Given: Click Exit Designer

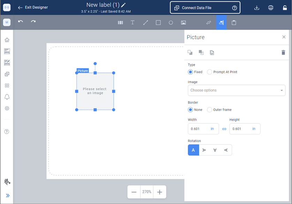Looking at the screenshot, I should [x=33, y=8].
